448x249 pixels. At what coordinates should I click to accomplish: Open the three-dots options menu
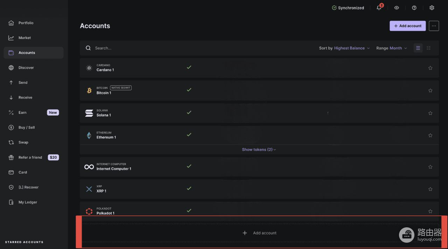pos(434,26)
